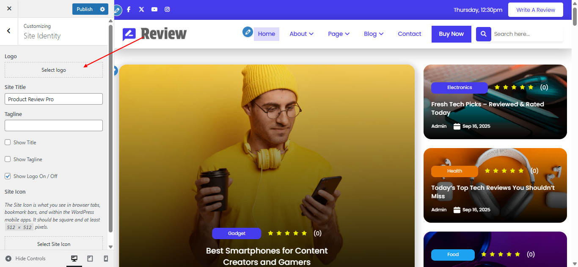Switch to mobile preview device icon
Screen dimensions: 578x267
106,259
